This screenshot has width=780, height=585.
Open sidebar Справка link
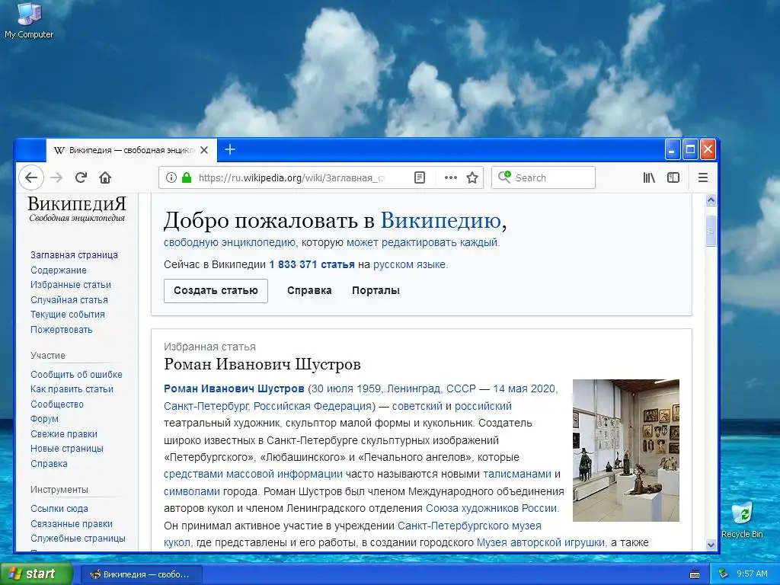click(x=50, y=463)
